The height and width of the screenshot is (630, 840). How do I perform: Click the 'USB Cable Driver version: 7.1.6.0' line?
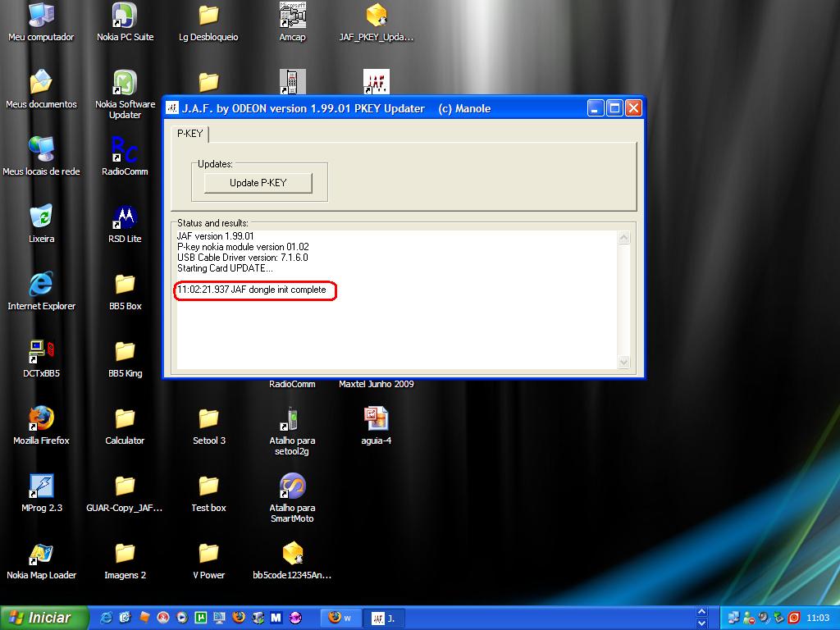click(x=243, y=258)
